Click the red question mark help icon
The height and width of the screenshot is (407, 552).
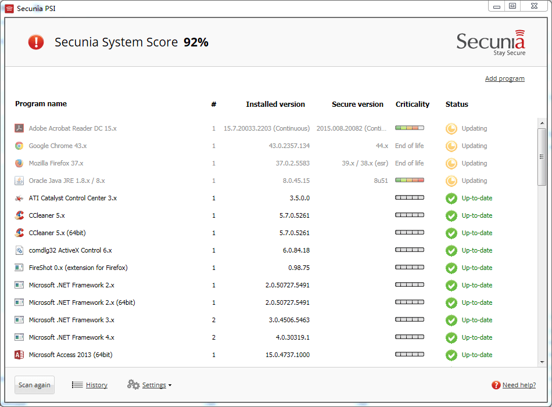tap(496, 385)
